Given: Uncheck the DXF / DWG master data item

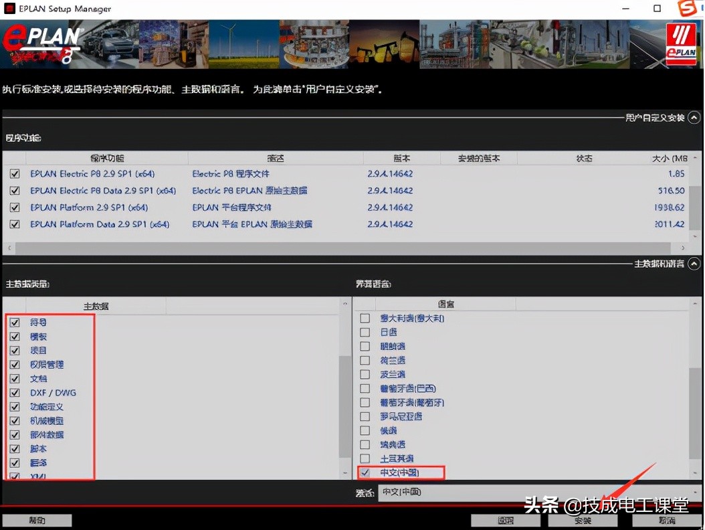Looking at the screenshot, I should [x=15, y=392].
